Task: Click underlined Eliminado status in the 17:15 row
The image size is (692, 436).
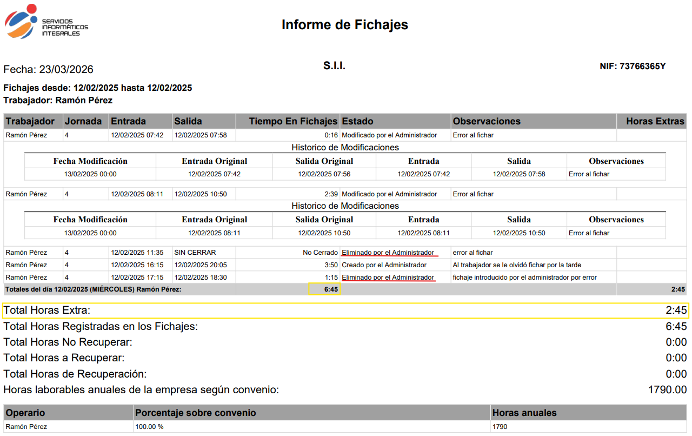Action: point(388,278)
